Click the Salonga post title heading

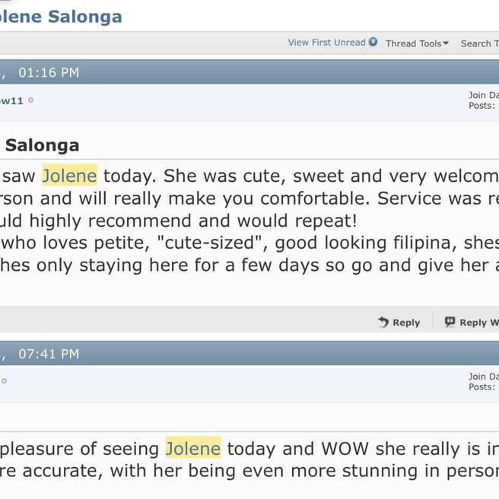[x=42, y=145]
